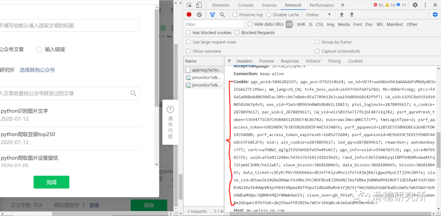Select the 输入链接 radio button
Viewport: 441px width, 216px height.
[39, 49]
